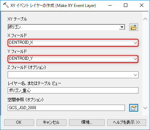
Task: Click the 空間参照 (オプション) label
Action: point(25,100)
